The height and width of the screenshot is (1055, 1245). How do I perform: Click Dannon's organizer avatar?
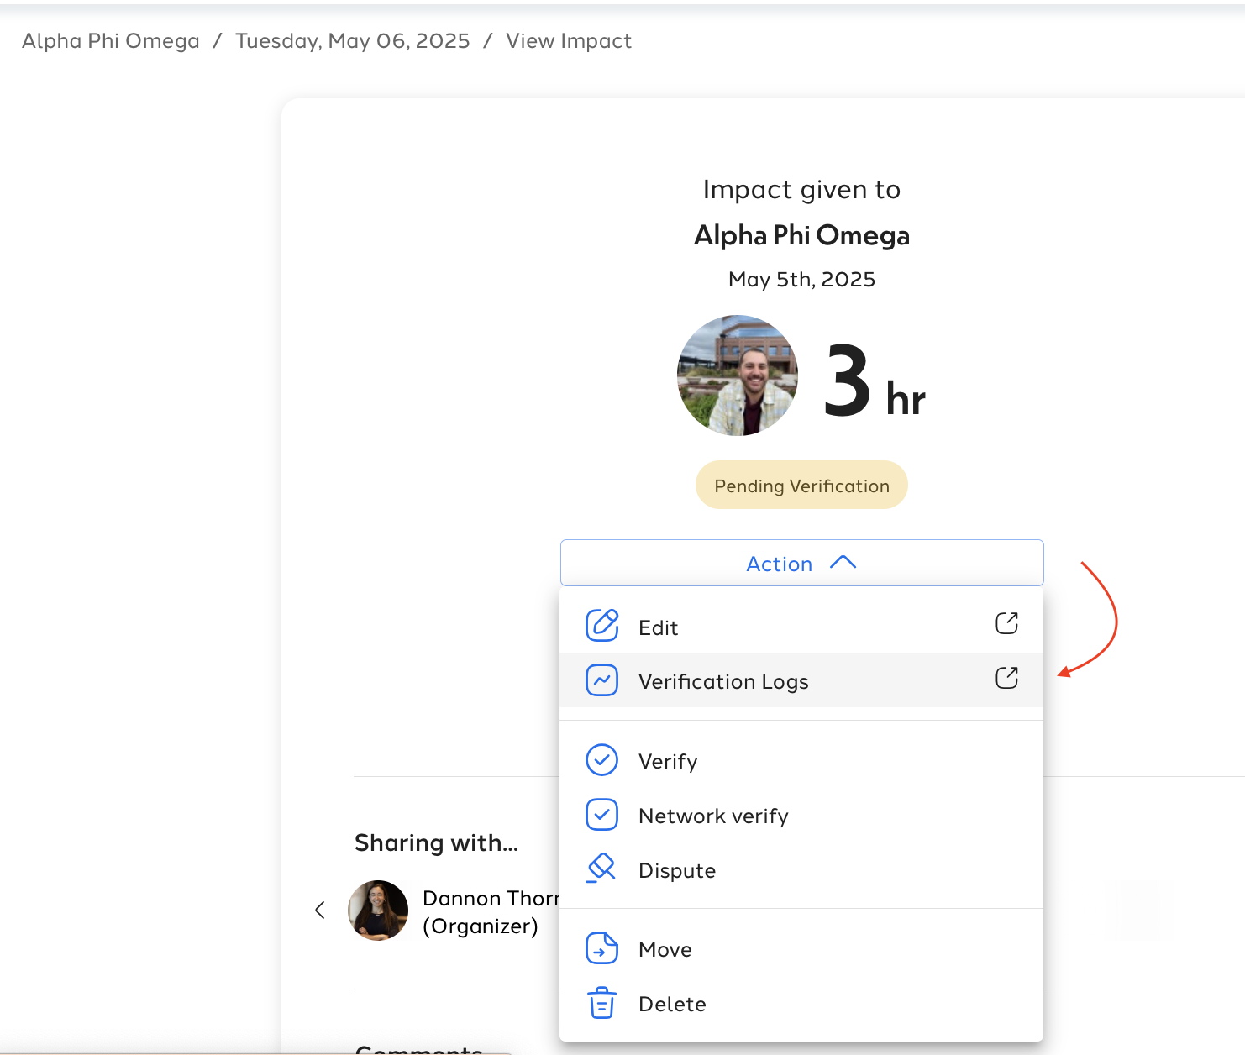click(378, 911)
